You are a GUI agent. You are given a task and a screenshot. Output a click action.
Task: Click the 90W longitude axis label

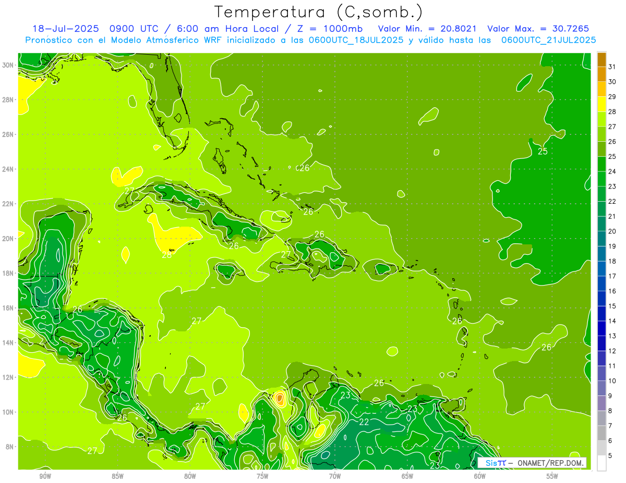click(45, 476)
